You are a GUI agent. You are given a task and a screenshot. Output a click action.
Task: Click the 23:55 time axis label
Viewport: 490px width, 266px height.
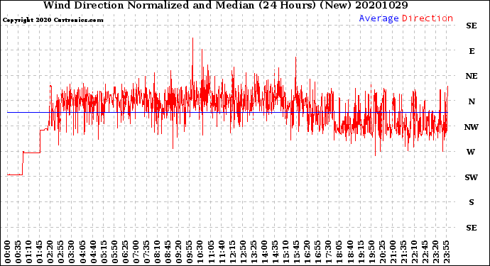(446, 252)
